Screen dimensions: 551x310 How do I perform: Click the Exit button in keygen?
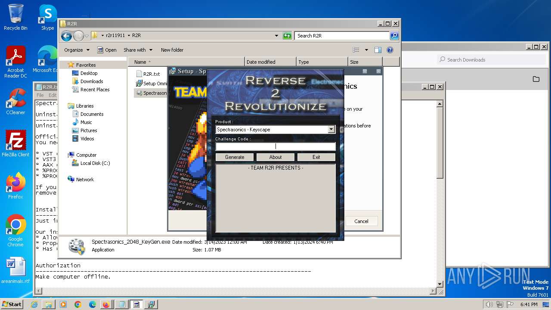[316, 157]
